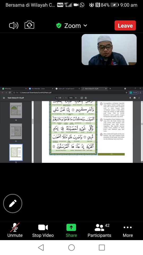Open the Participants list
The height and width of the screenshot is (255, 143).
pyautogui.click(x=99, y=230)
